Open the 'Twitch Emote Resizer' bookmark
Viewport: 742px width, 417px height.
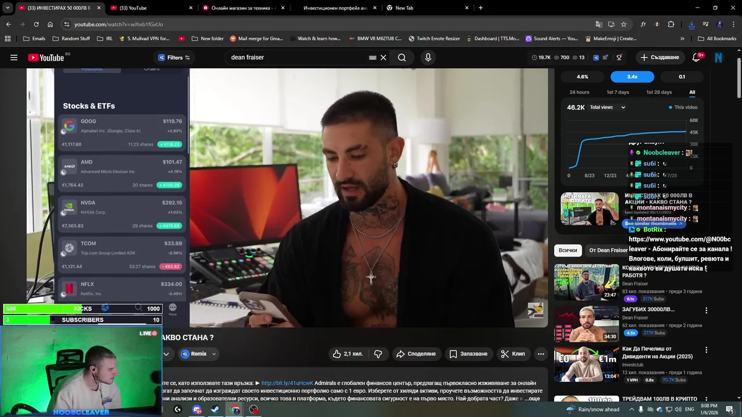(x=434, y=38)
